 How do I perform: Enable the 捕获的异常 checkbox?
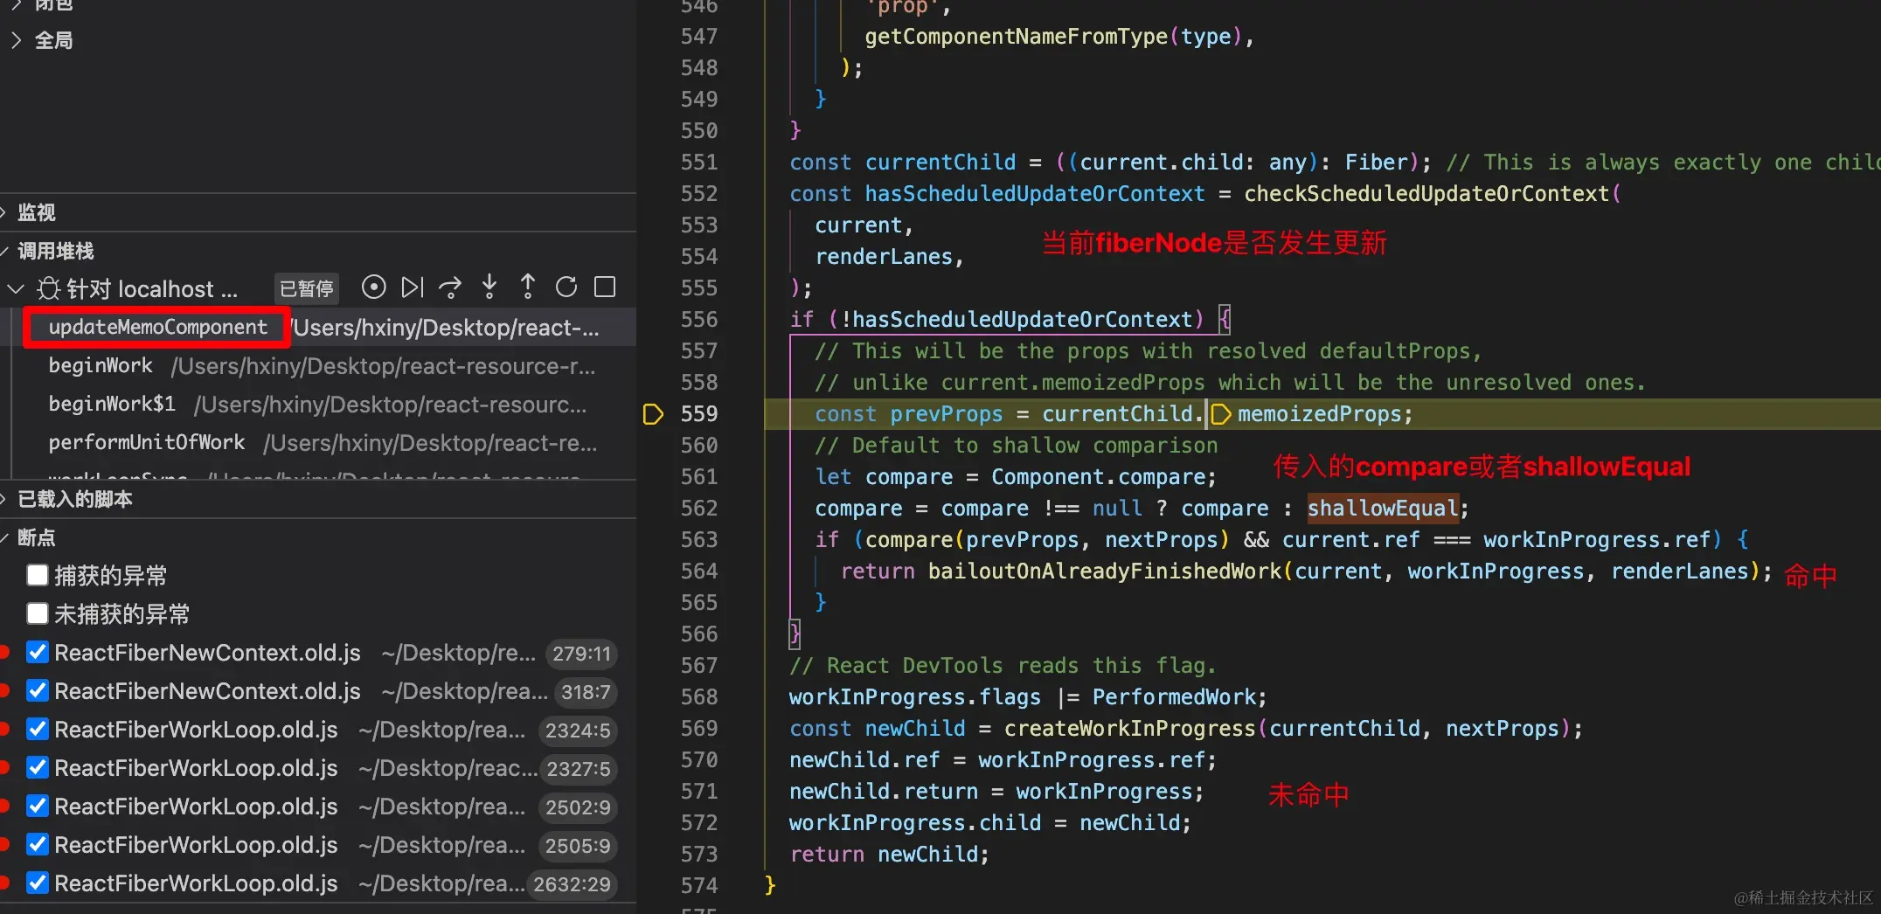click(38, 575)
